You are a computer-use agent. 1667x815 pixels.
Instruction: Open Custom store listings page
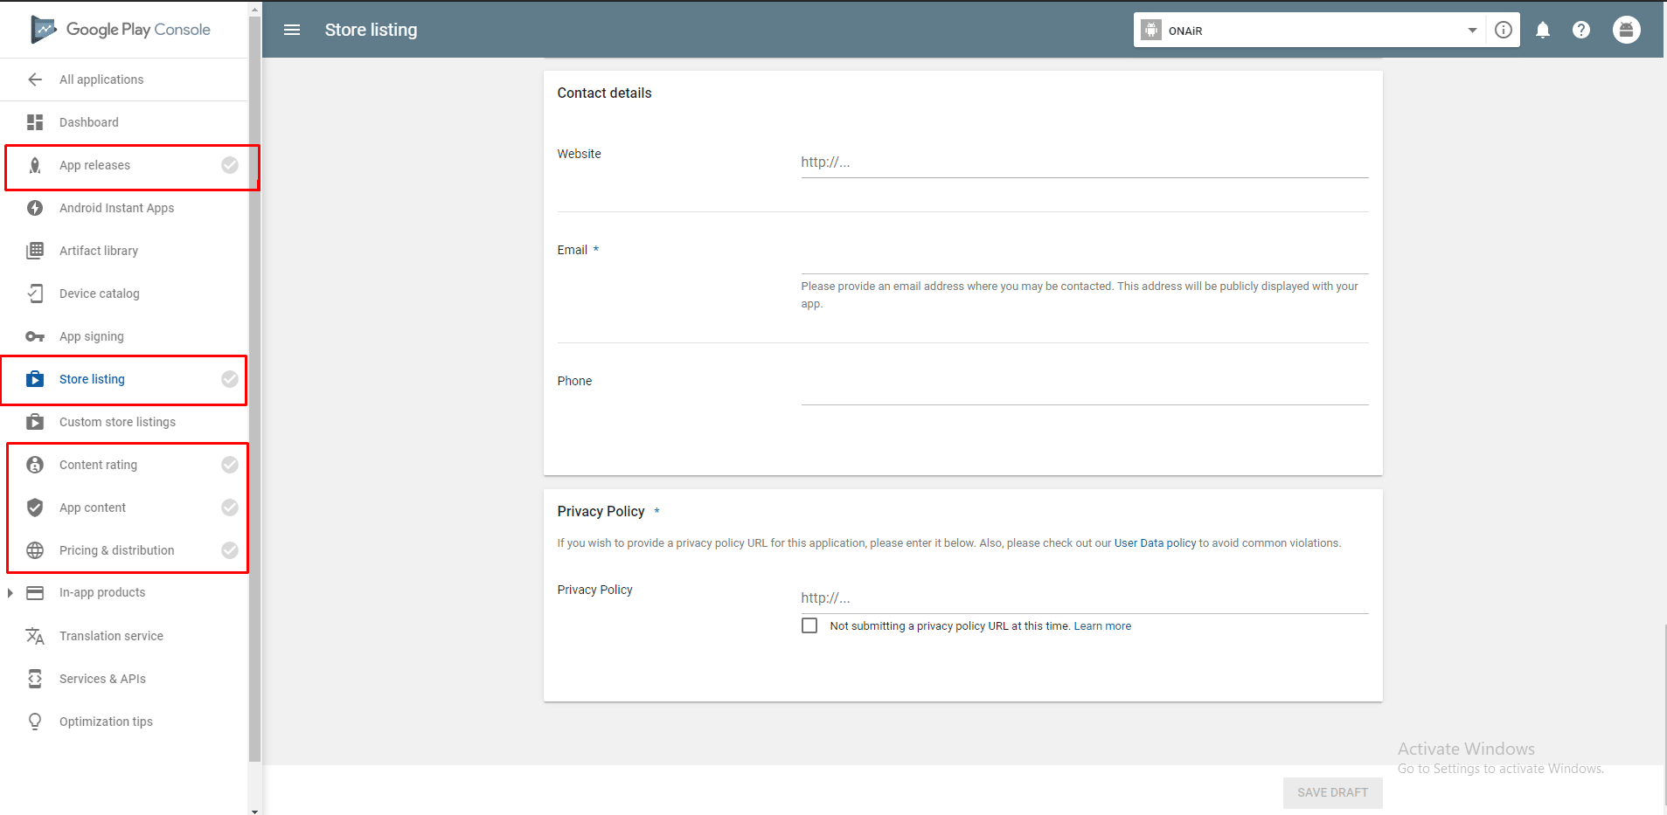point(118,422)
